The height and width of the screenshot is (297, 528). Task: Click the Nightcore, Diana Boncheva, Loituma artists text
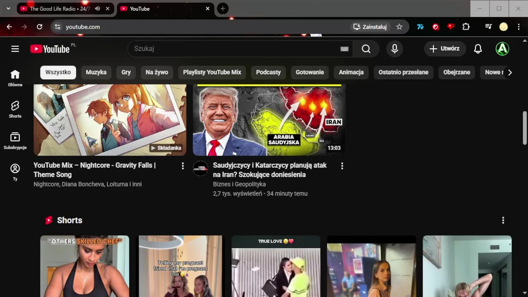click(x=87, y=184)
